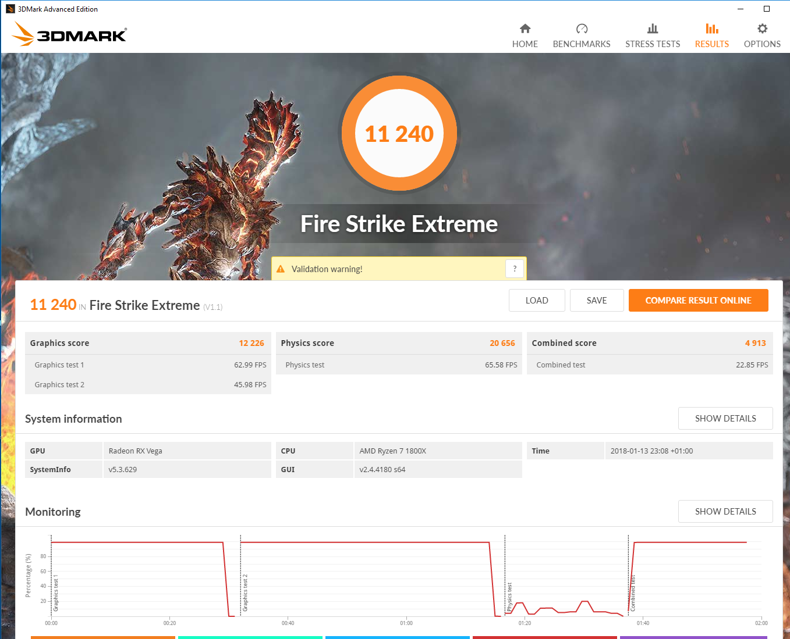Click the Stress Tests bar chart icon
790x639 pixels.
point(653,28)
